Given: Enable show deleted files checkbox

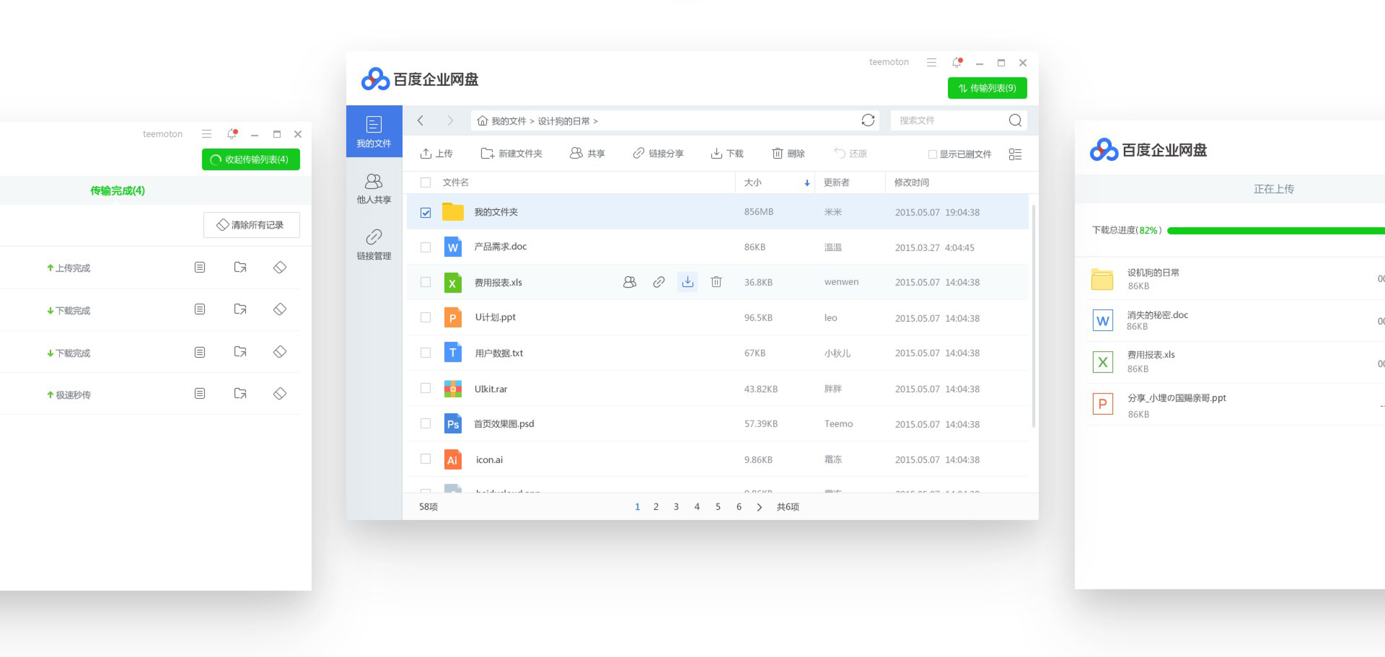Looking at the screenshot, I should 932,154.
